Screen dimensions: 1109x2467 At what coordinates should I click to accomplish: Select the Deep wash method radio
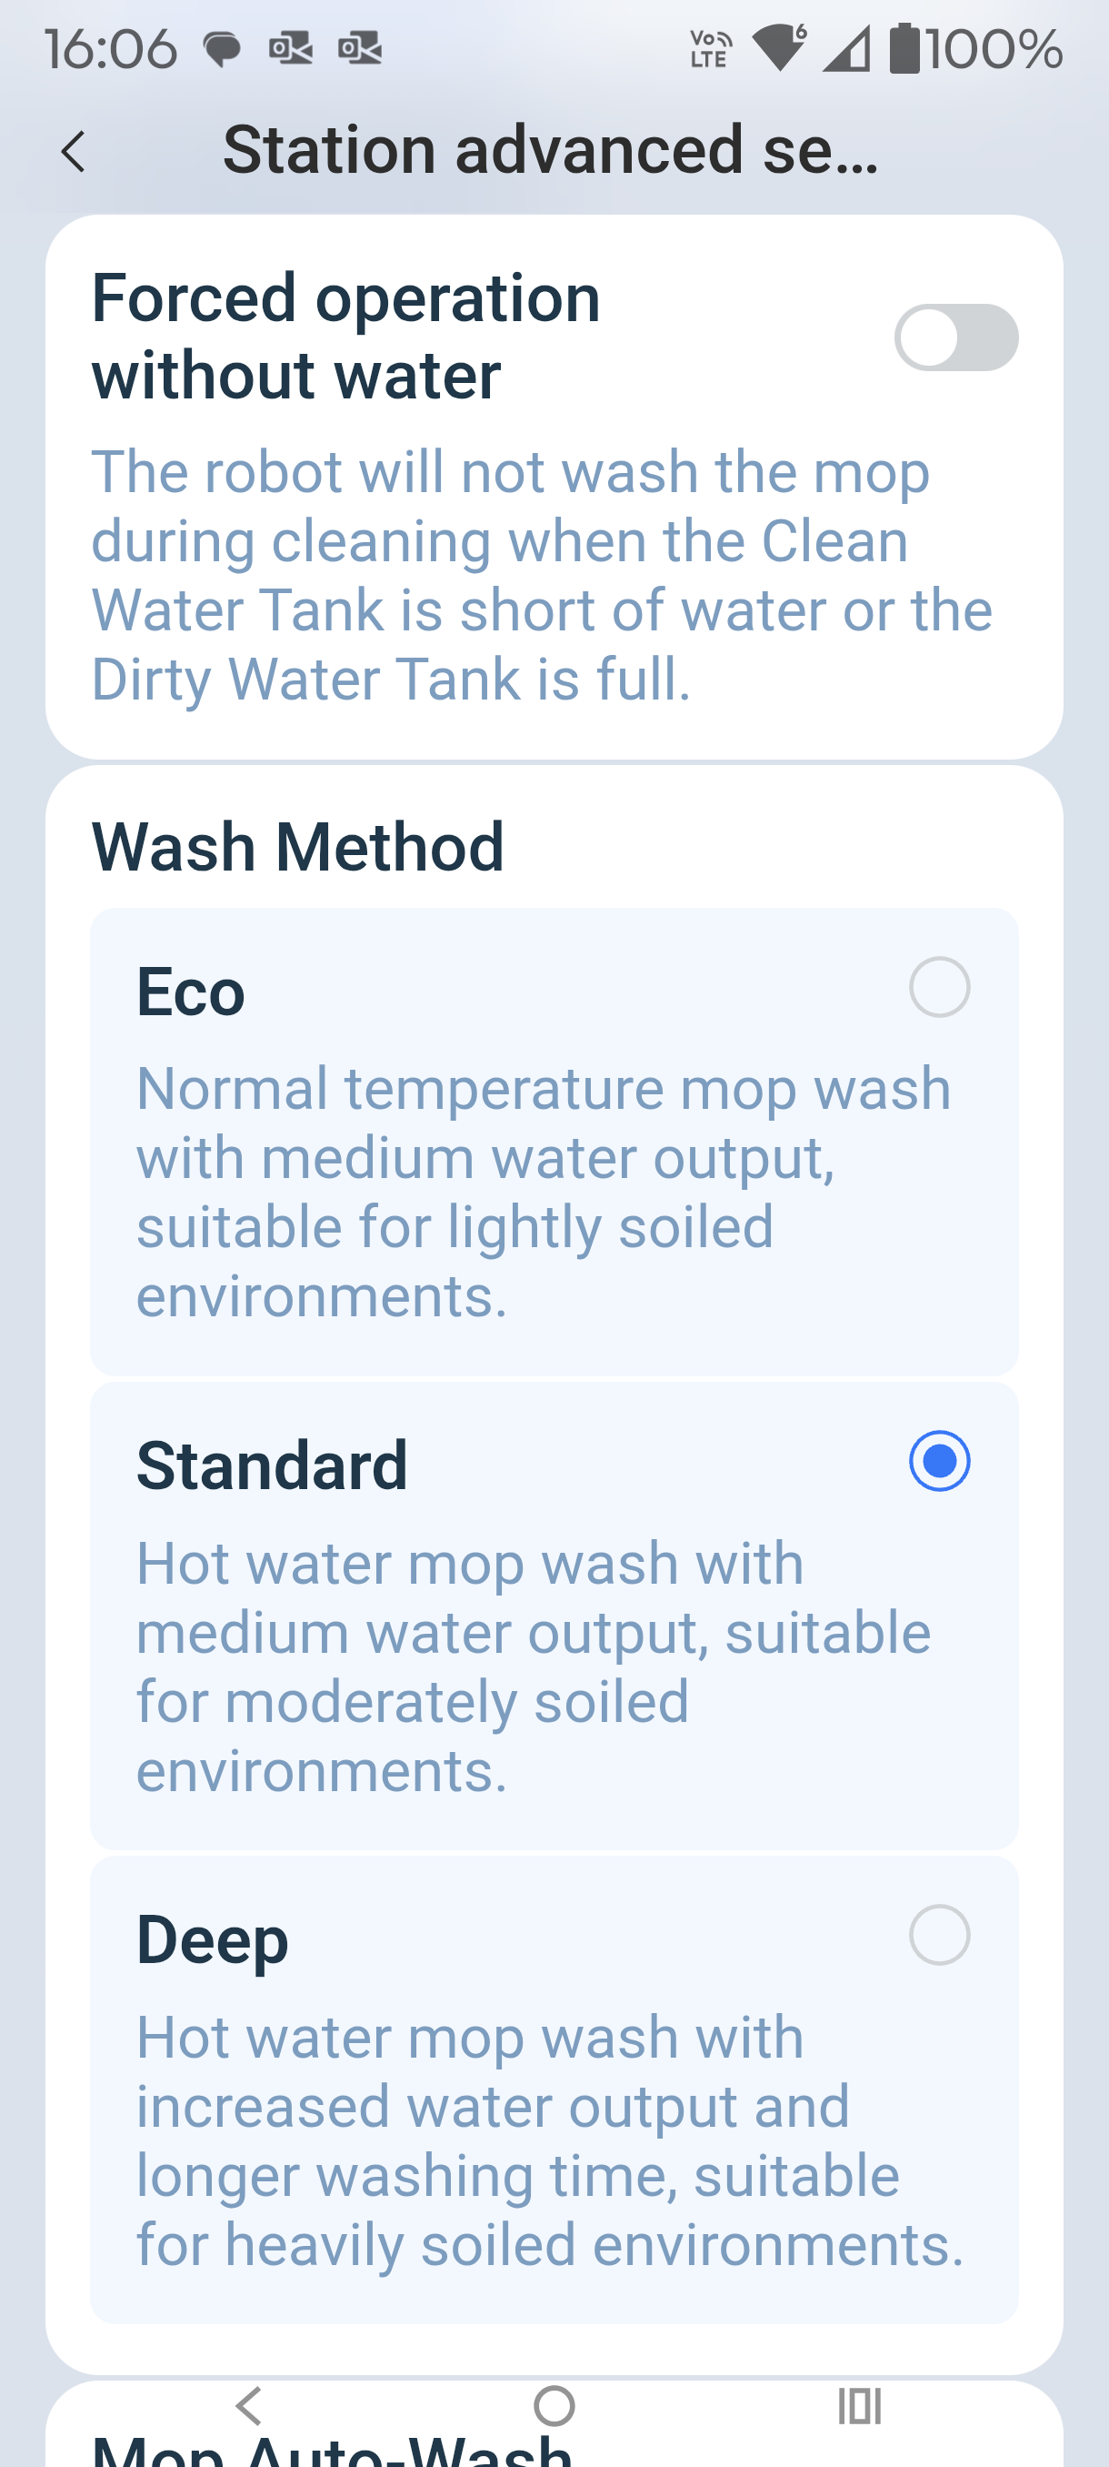pyautogui.click(x=939, y=1936)
